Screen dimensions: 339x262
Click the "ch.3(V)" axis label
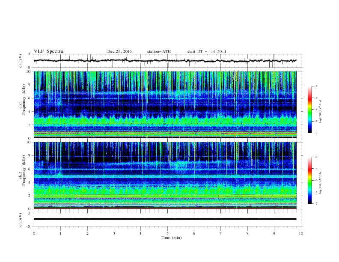point(21,220)
